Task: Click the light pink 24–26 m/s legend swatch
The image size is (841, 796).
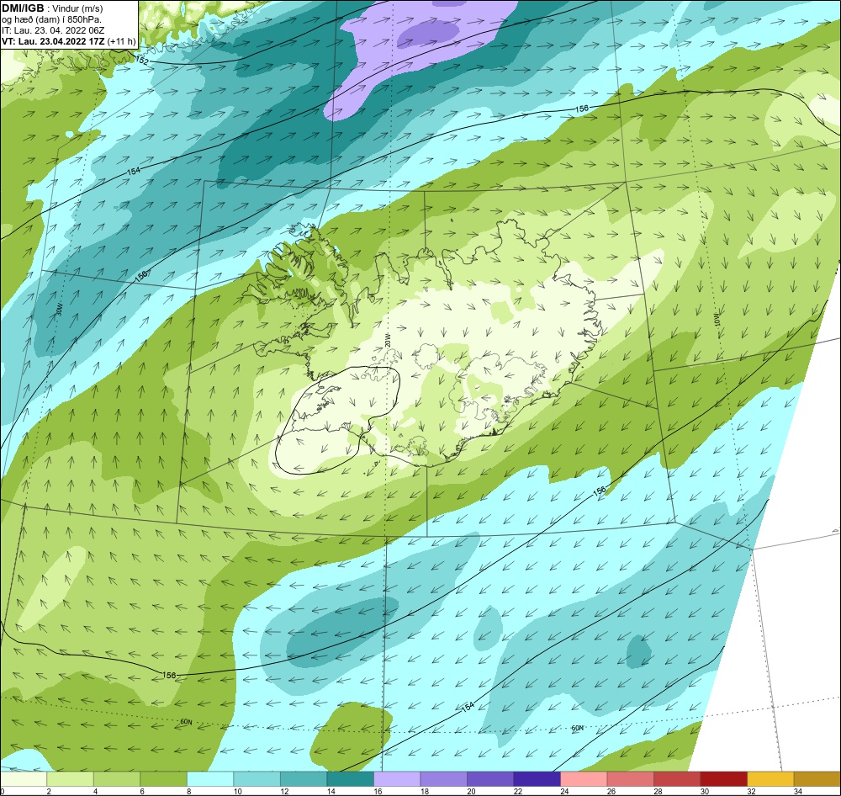Action: click(584, 779)
